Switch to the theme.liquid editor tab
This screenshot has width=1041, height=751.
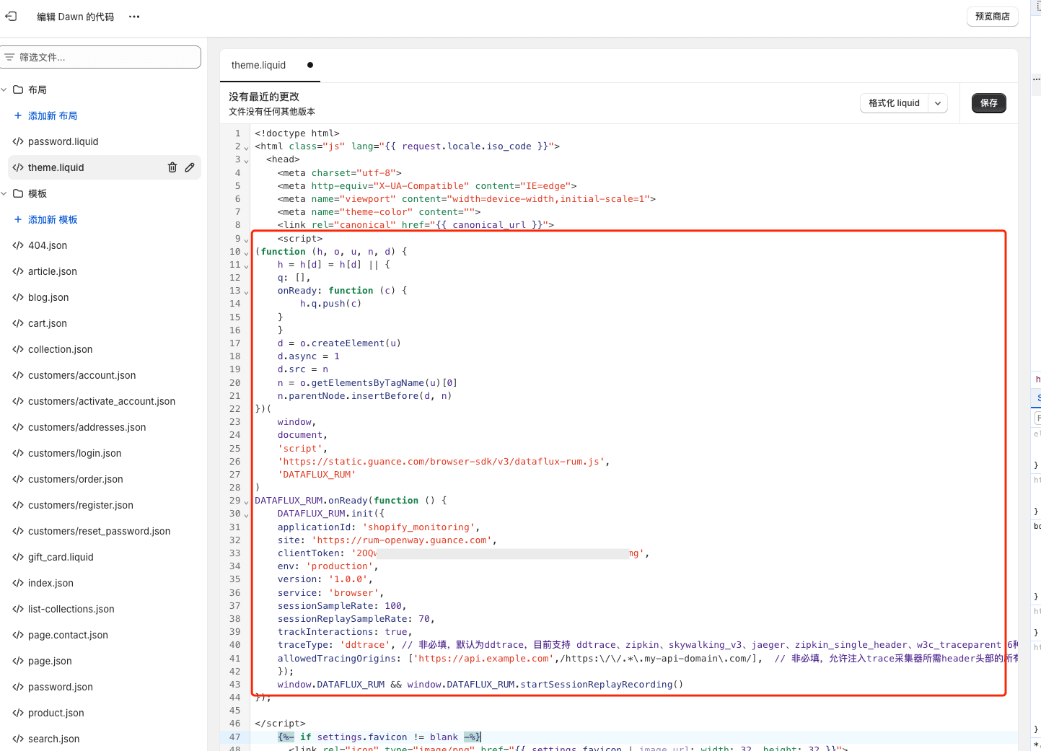[258, 65]
